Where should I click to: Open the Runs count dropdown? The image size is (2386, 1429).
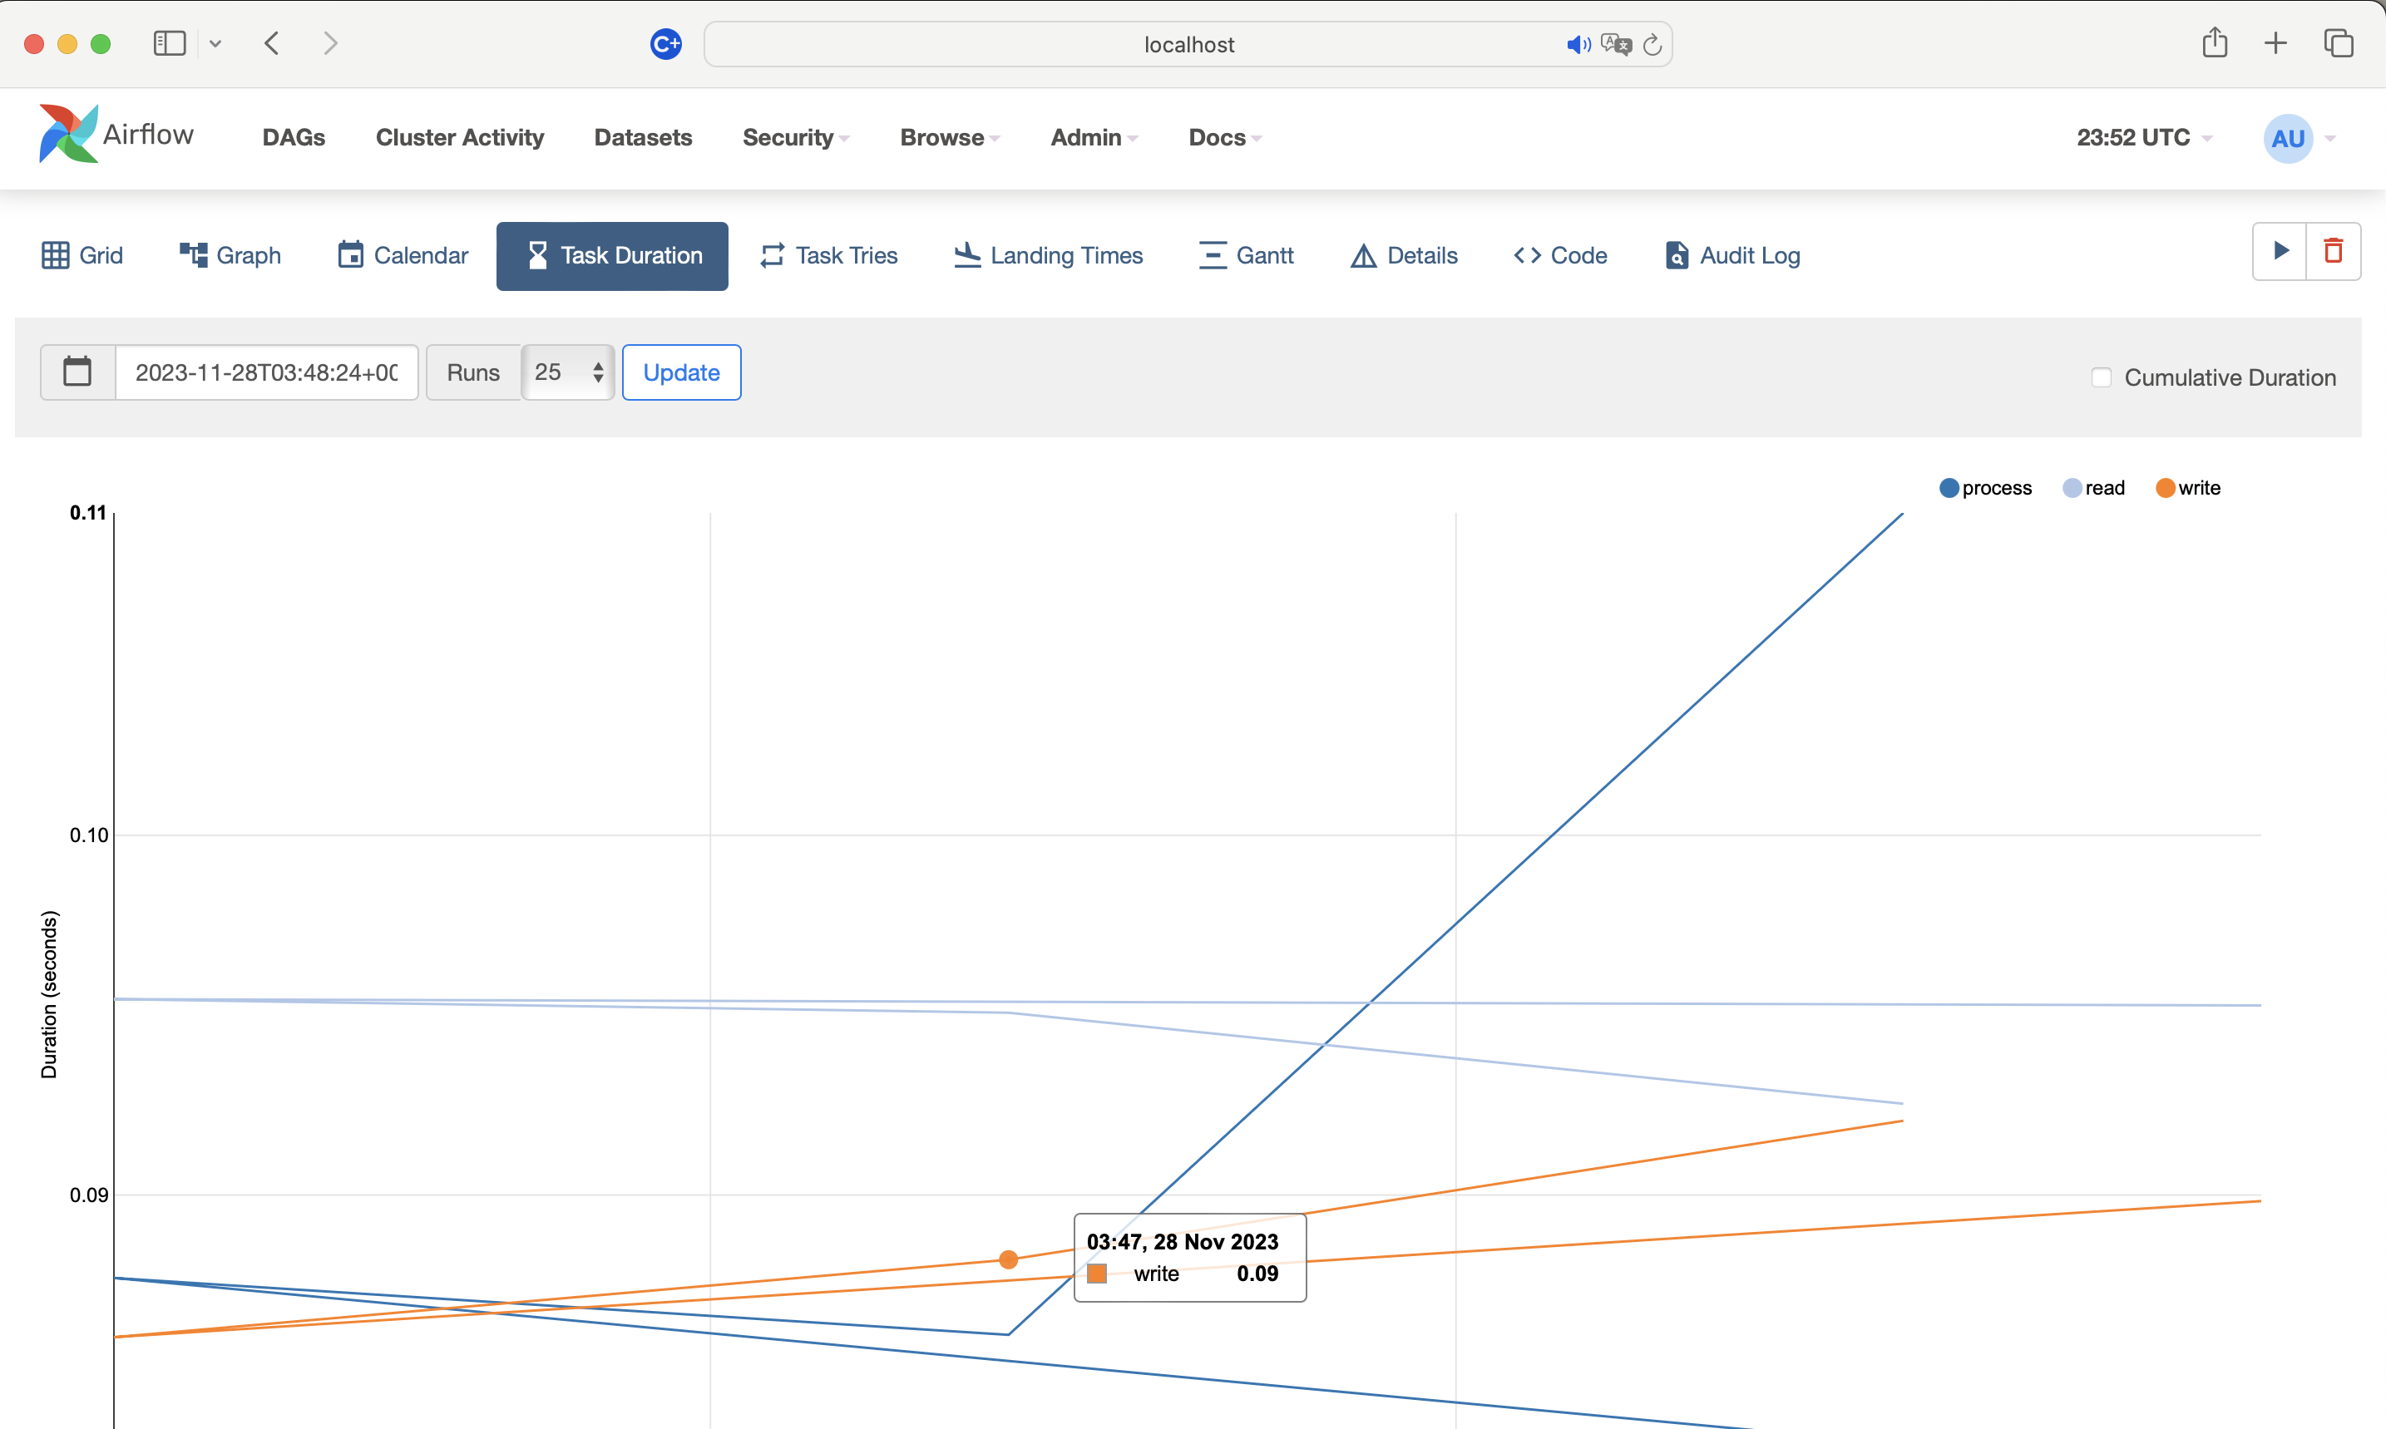click(x=567, y=372)
